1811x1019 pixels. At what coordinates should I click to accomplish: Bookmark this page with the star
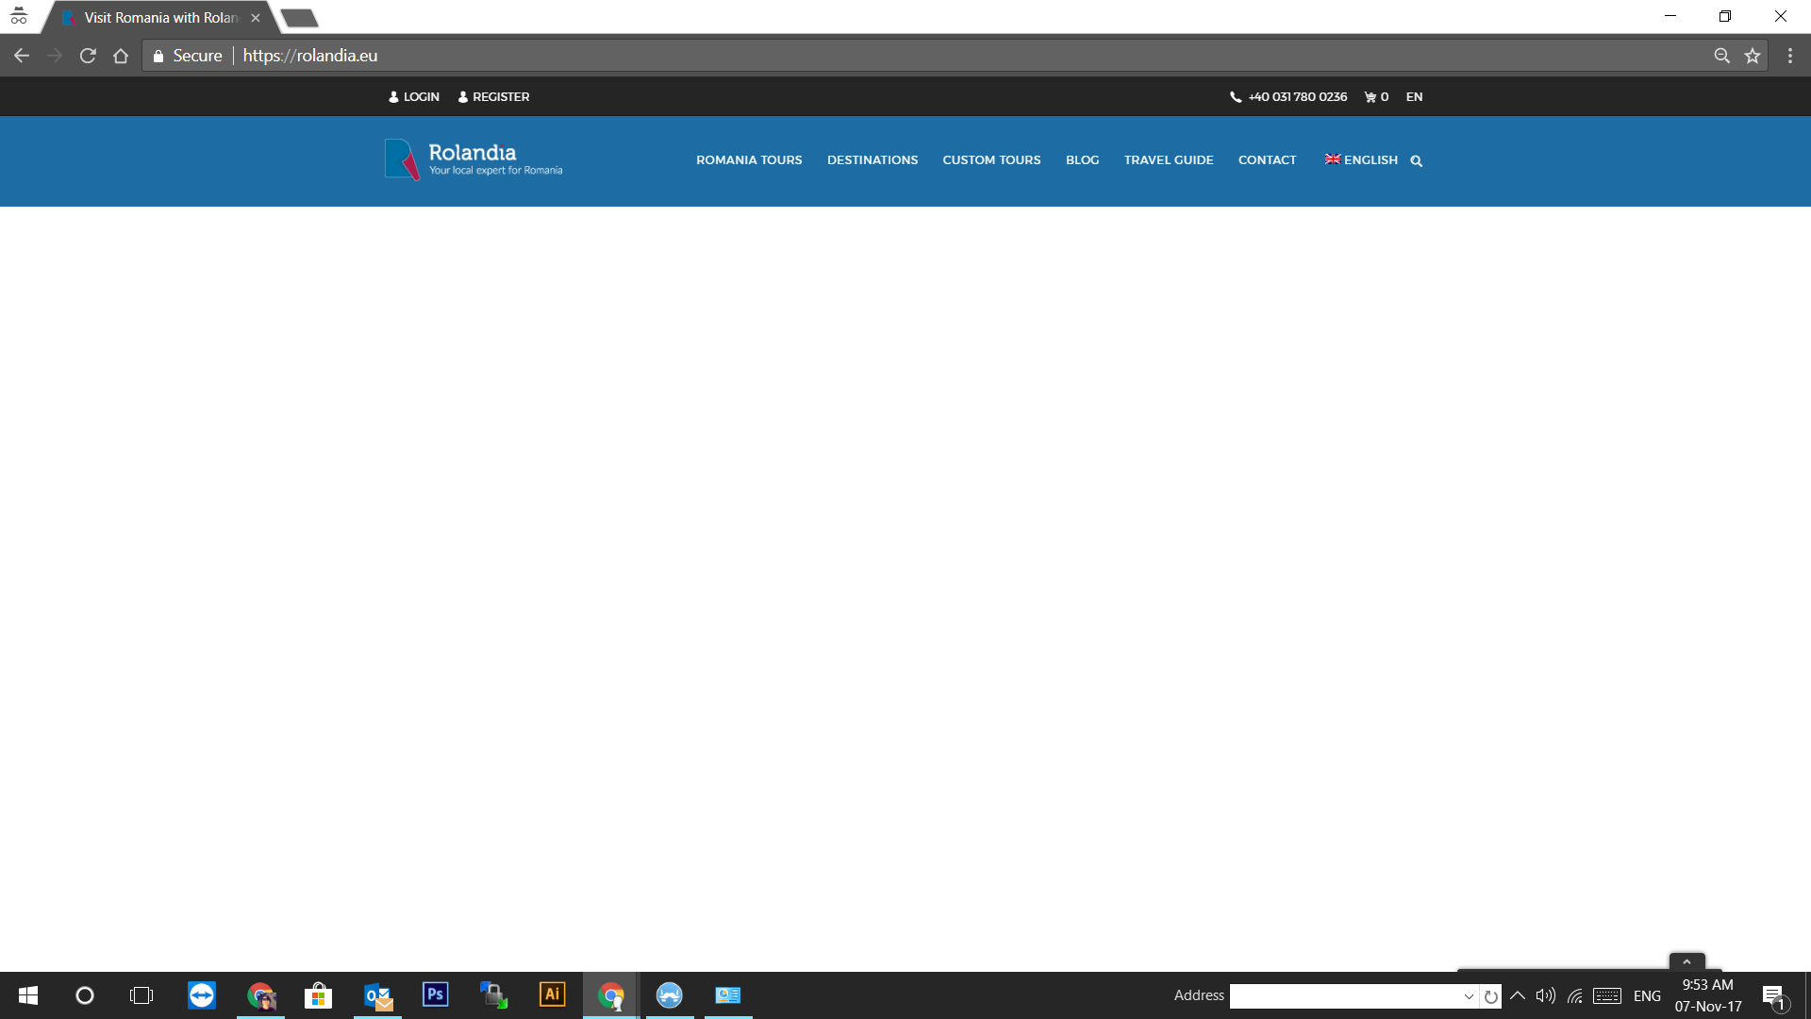pos(1753,56)
